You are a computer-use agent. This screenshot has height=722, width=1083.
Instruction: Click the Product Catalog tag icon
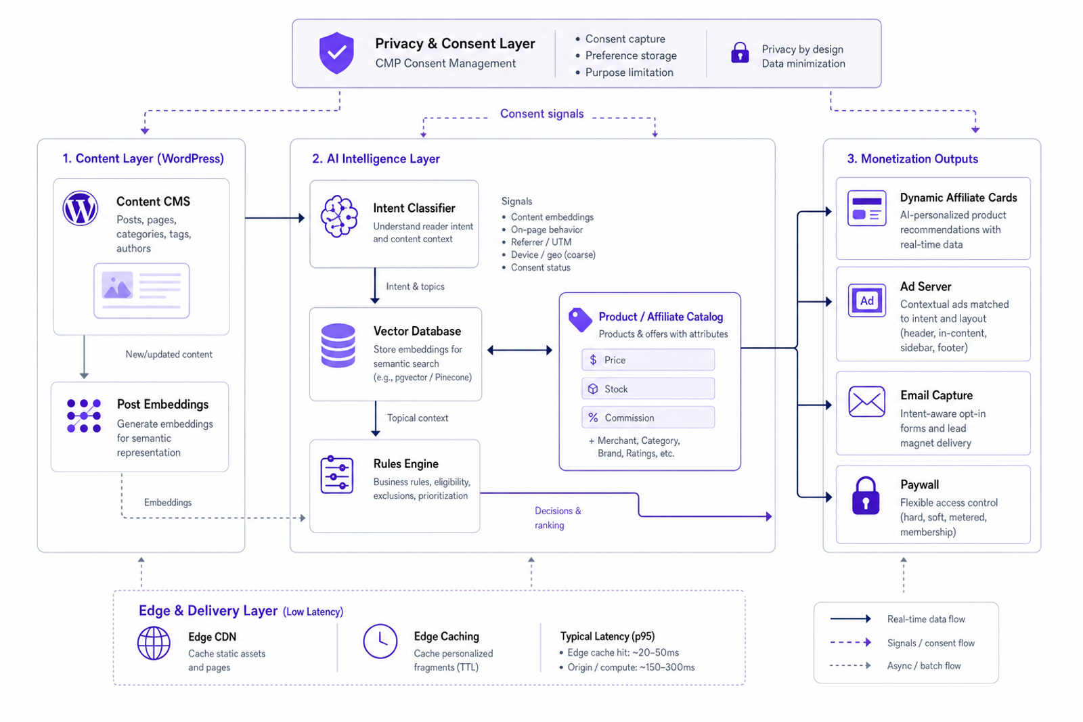click(x=580, y=319)
